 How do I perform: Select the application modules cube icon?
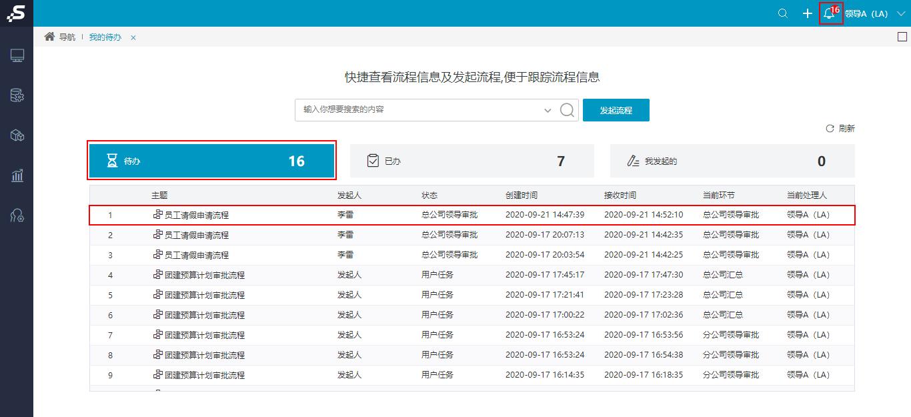tap(17, 135)
